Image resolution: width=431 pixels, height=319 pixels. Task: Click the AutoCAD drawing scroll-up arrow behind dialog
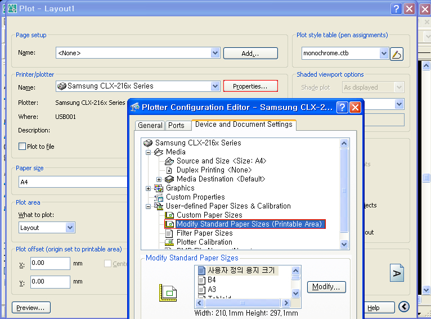pos(426,66)
